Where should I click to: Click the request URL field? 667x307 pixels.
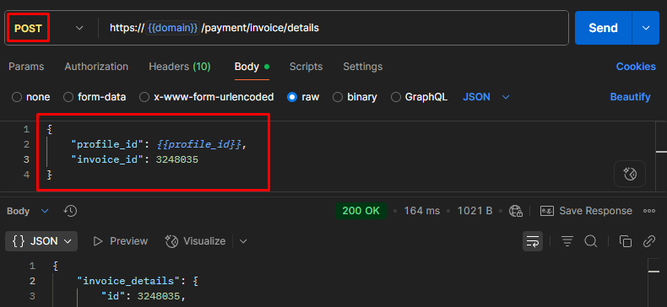point(333,28)
